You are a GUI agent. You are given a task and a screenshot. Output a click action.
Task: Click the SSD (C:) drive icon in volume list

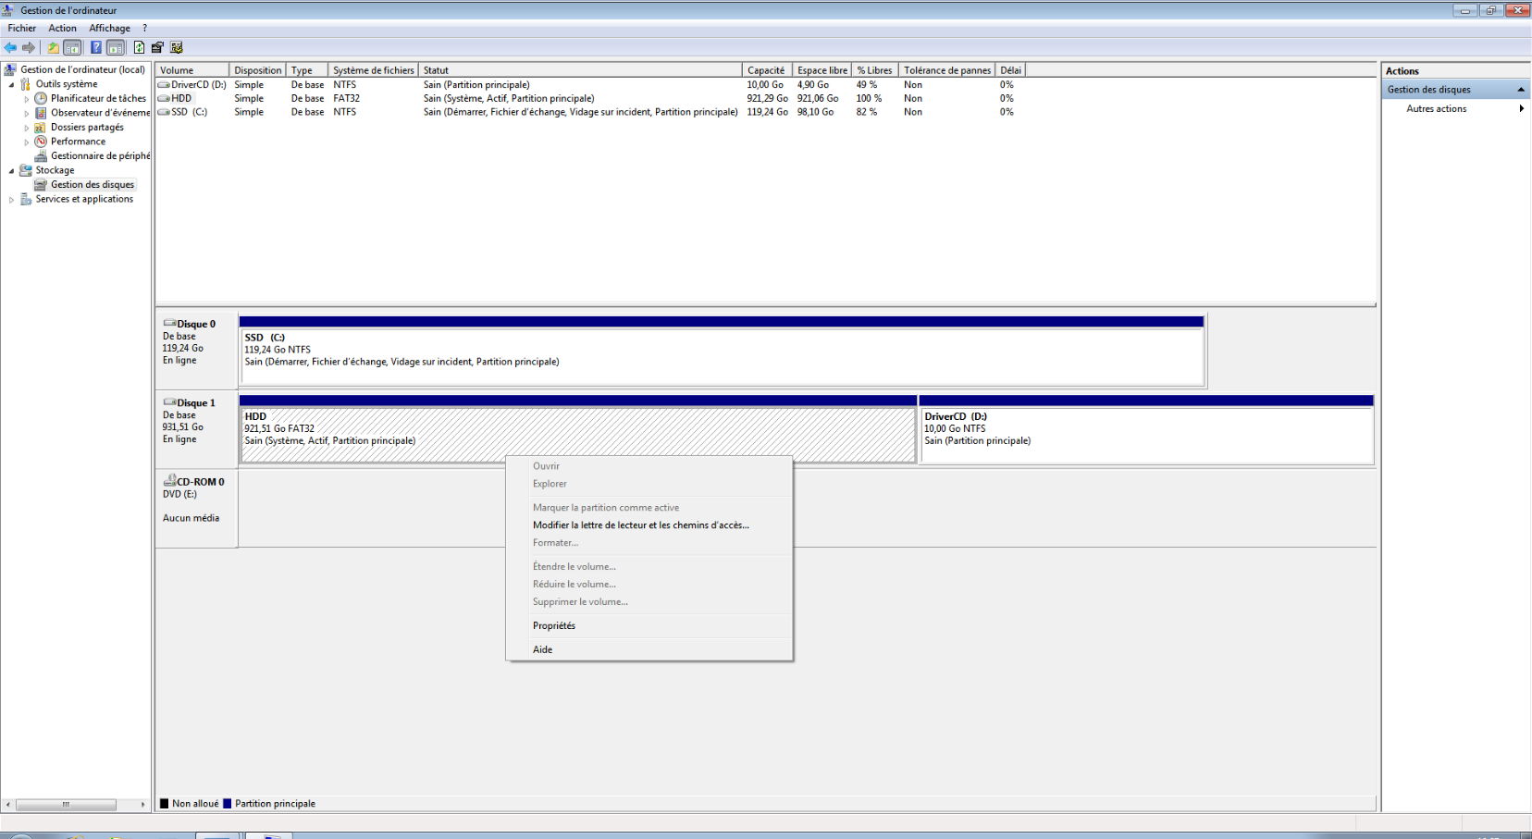164,112
